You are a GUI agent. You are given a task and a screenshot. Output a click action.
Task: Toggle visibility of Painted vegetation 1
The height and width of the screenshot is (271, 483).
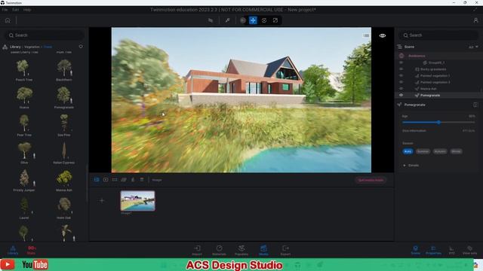point(401,75)
